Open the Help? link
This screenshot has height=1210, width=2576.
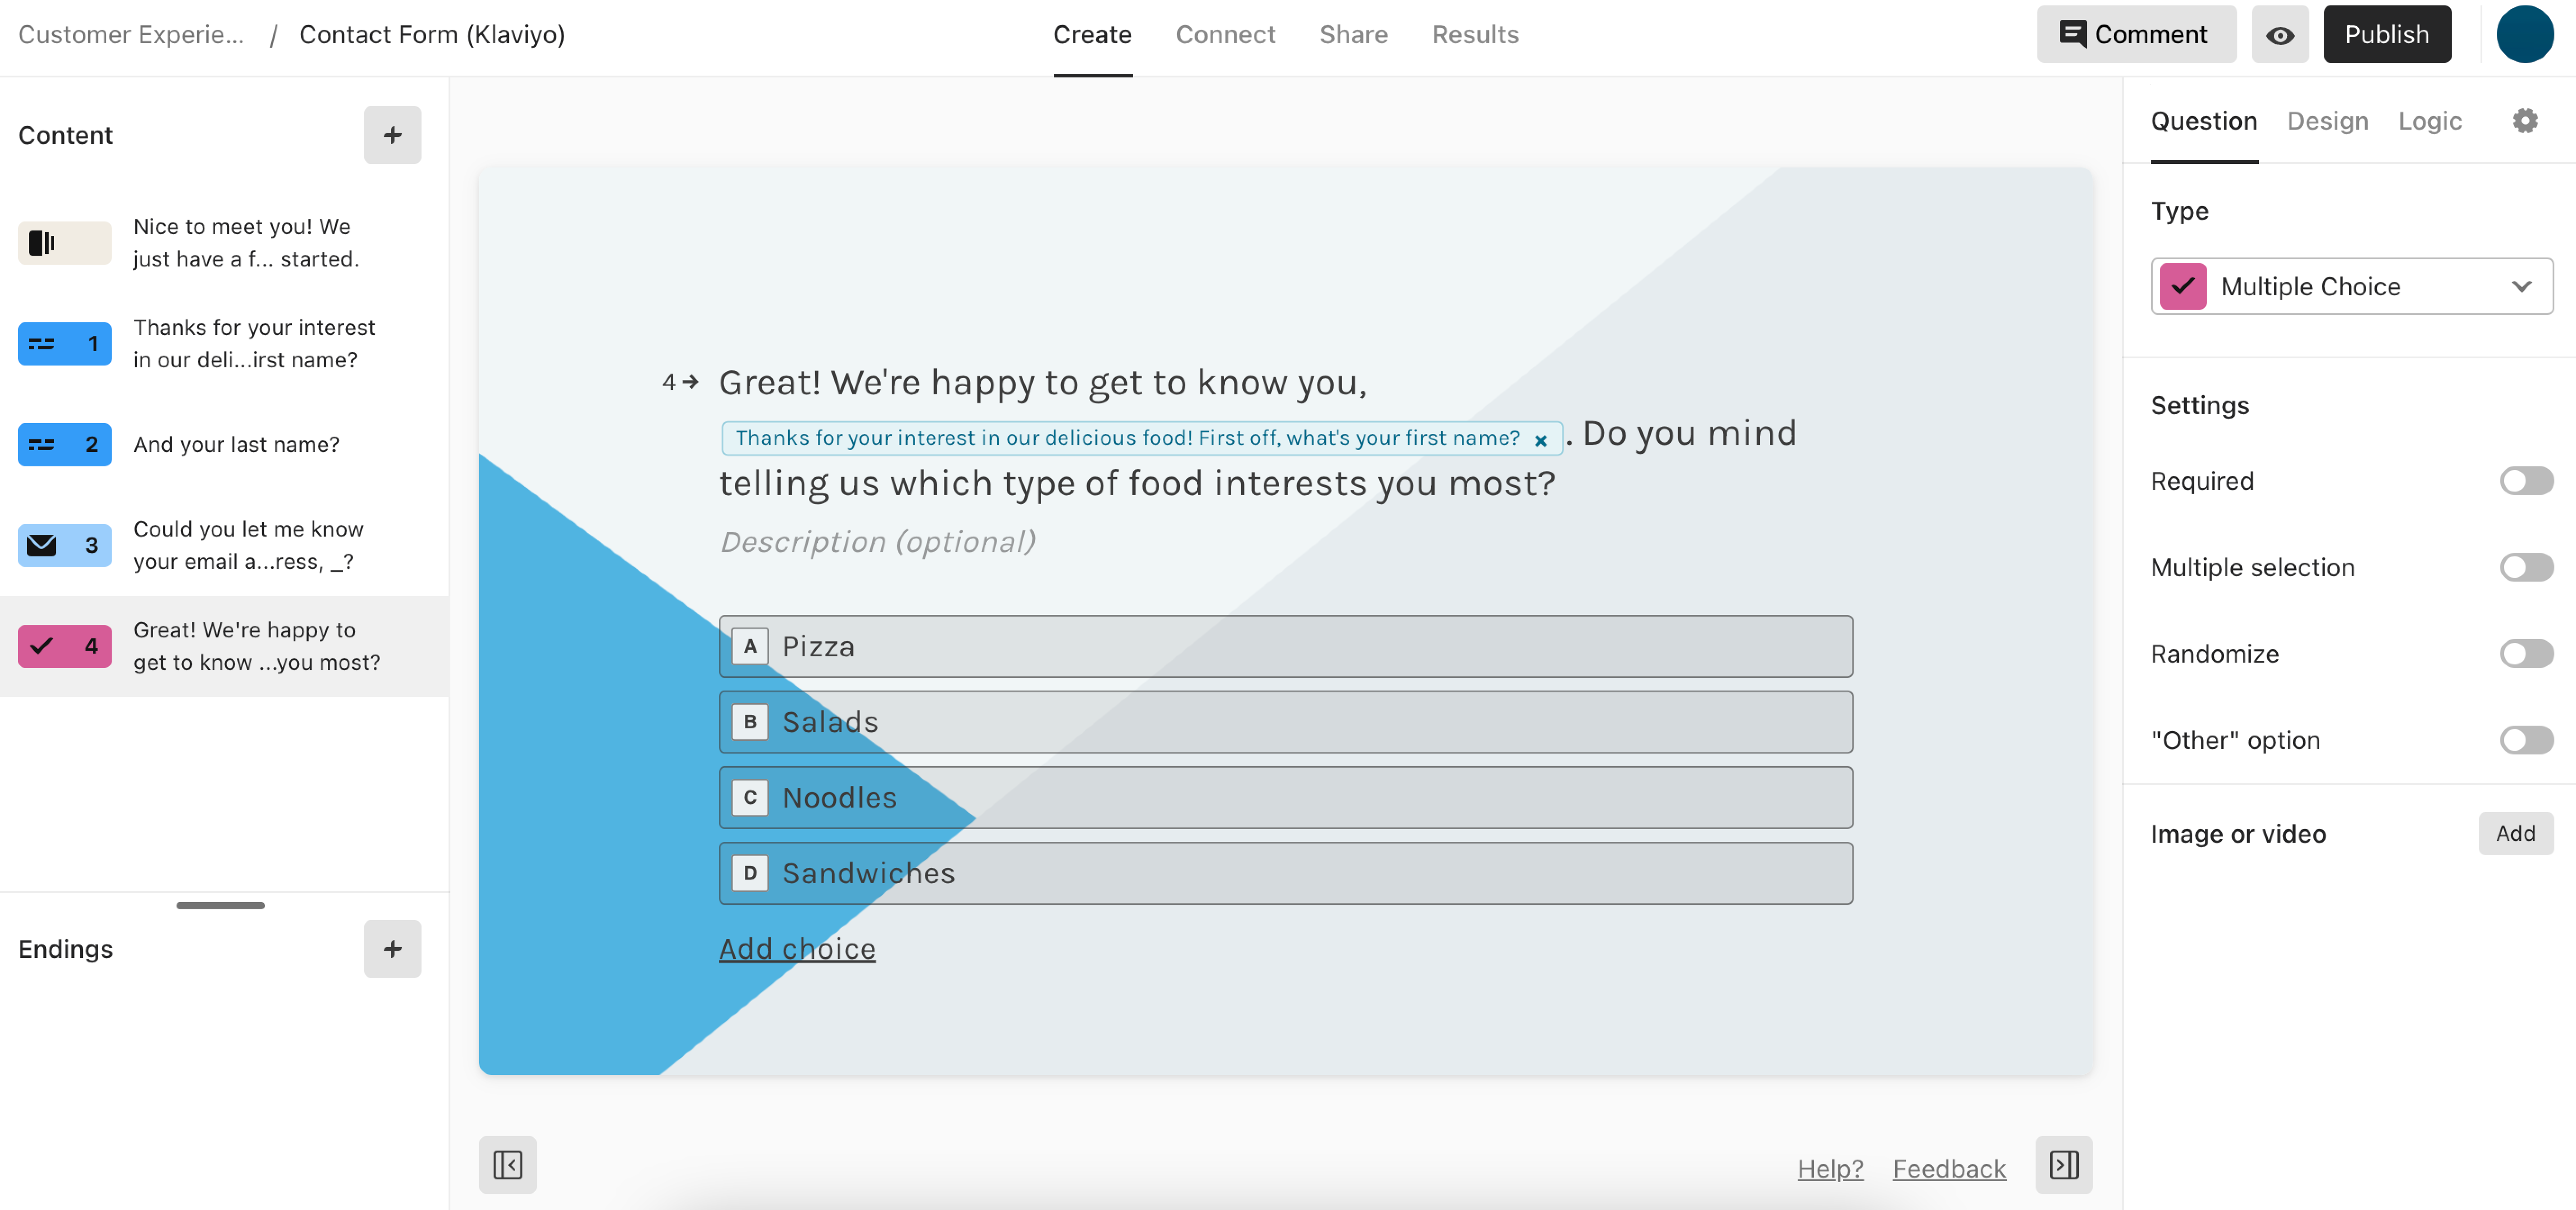click(x=1830, y=1168)
